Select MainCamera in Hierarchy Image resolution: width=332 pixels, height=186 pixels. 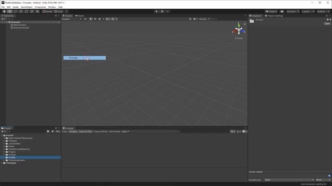coord(20,25)
